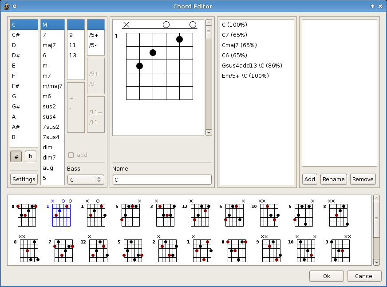Screen dimensions: 387x287
Task: Click the black finger dot on fret one
Action: tap(179, 39)
